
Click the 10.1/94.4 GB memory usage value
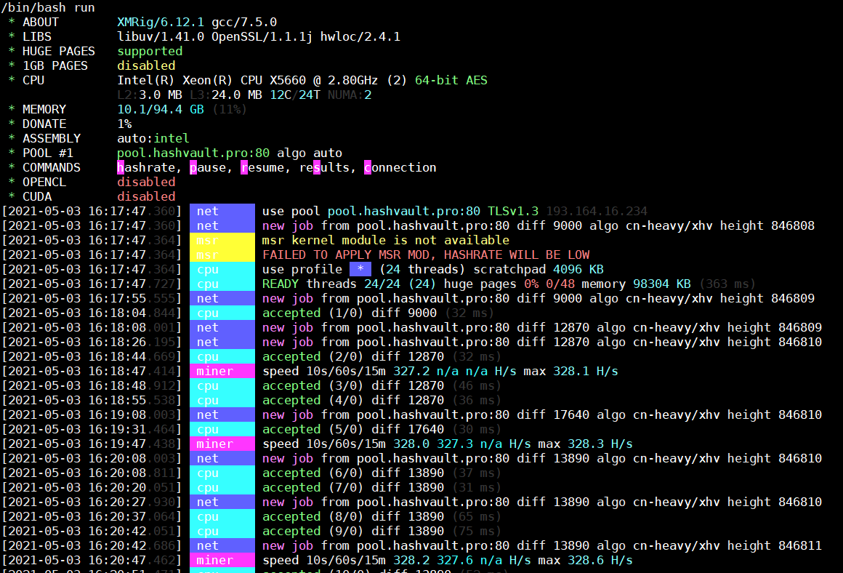(161, 109)
